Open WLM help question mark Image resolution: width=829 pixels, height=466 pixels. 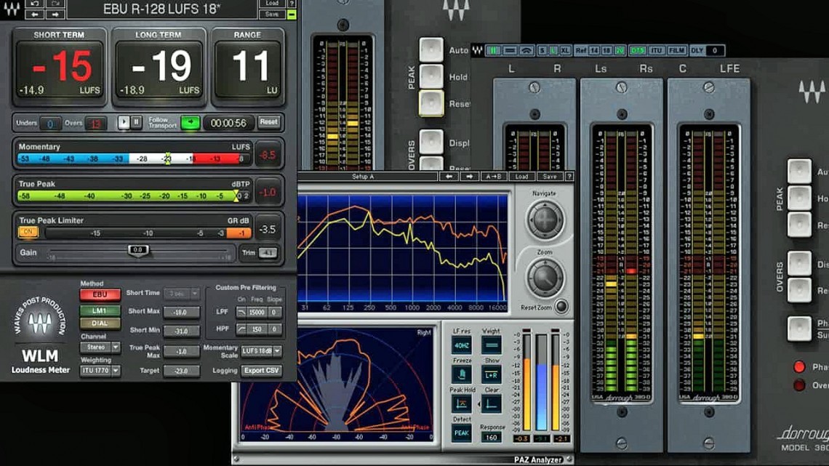coord(292,3)
